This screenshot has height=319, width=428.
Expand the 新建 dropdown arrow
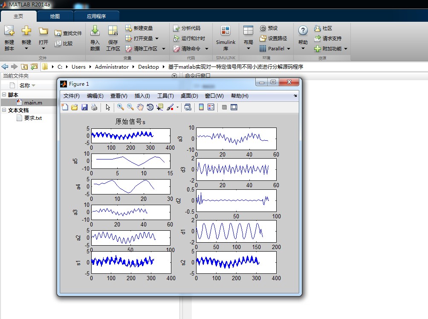(x=26, y=48)
